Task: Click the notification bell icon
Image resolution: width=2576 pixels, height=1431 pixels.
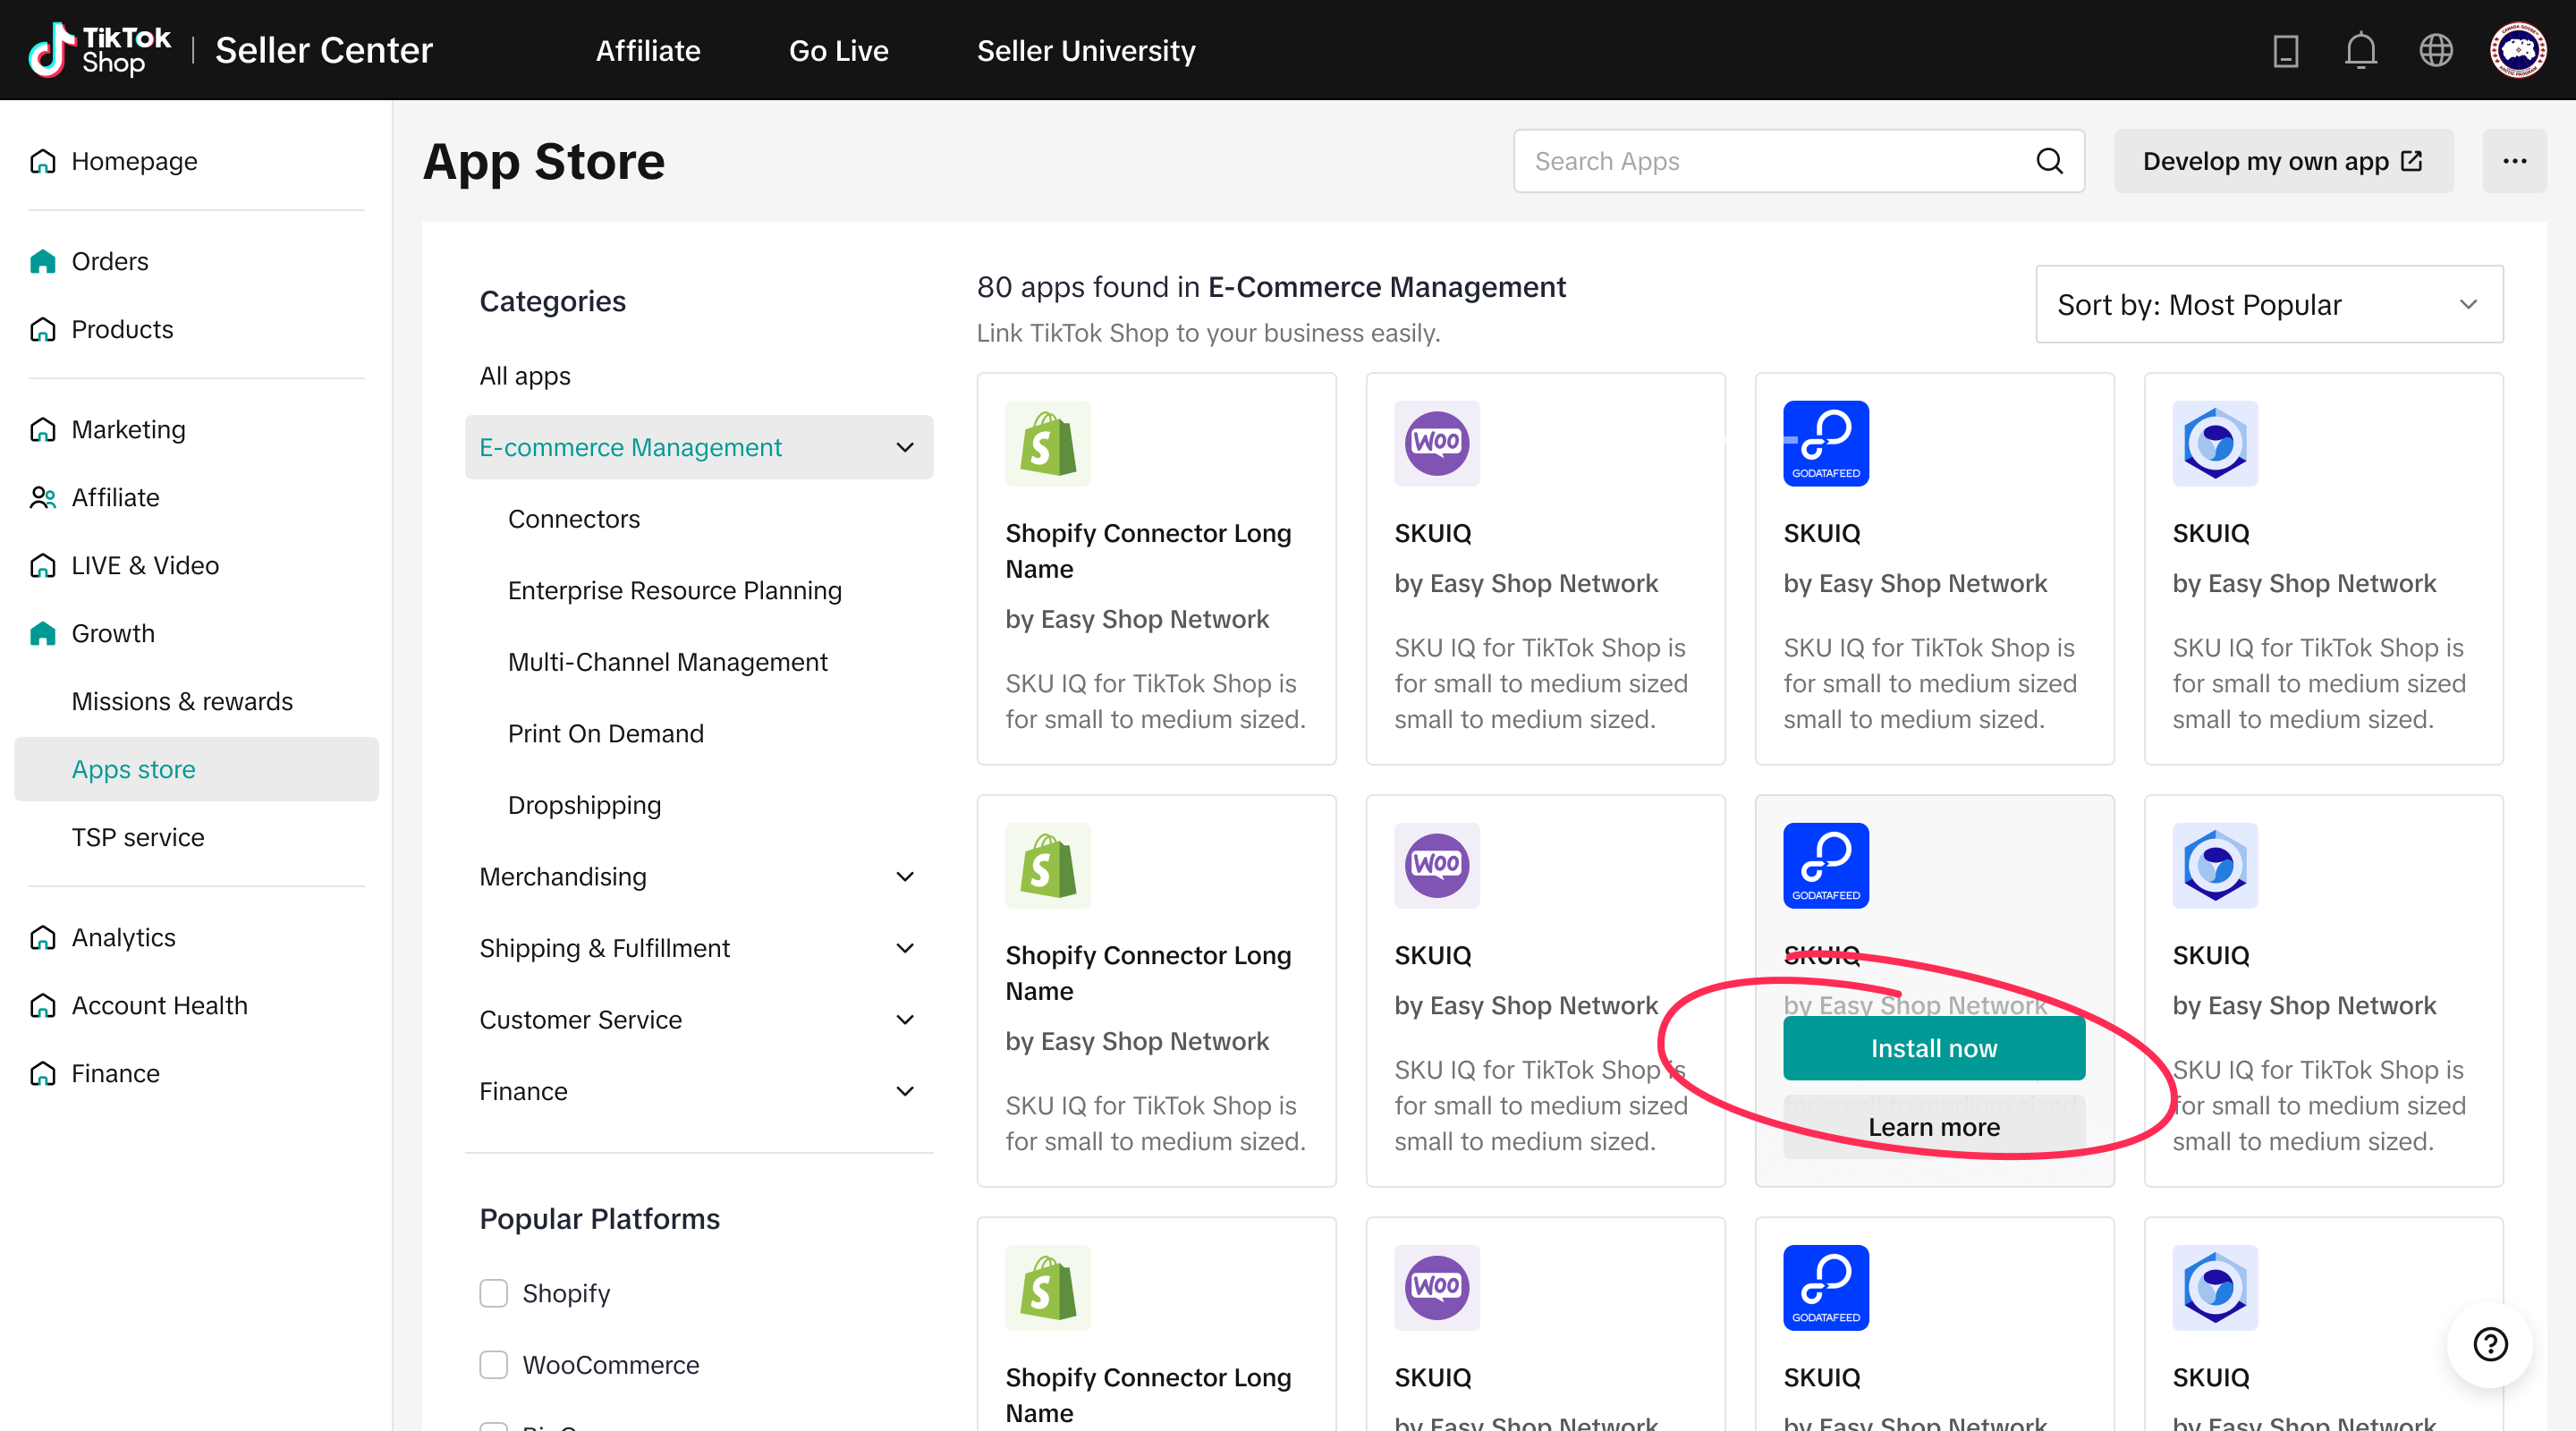Action: pos(2360,50)
